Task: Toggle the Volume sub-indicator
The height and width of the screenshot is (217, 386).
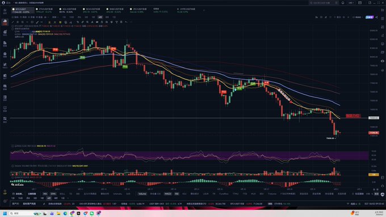Action: [x=142, y=194]
